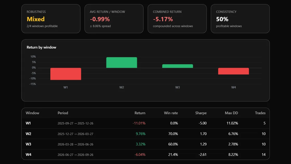Viewport: 291px width, 164px height.
Task: Click the 70.0% win rate cell
Action: point(173,134)
